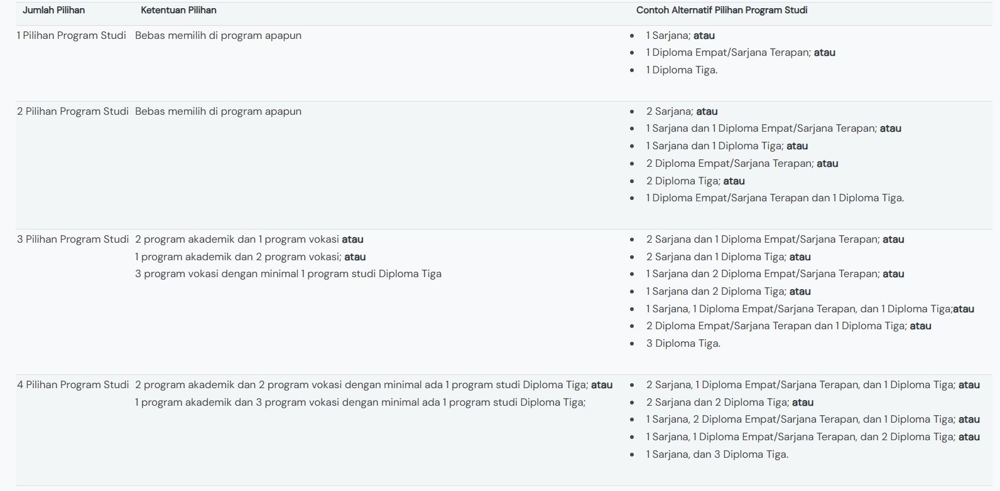Click the "2 Sarjana; atau" list item
This screenshot has height=491, width=1000.
pyautogui.click(x=682, y=112)
